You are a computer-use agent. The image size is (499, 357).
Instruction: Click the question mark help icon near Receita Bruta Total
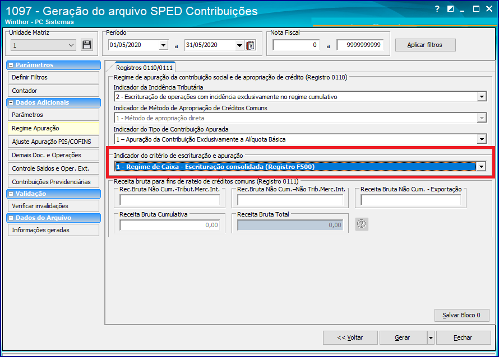tap(362, 224)
